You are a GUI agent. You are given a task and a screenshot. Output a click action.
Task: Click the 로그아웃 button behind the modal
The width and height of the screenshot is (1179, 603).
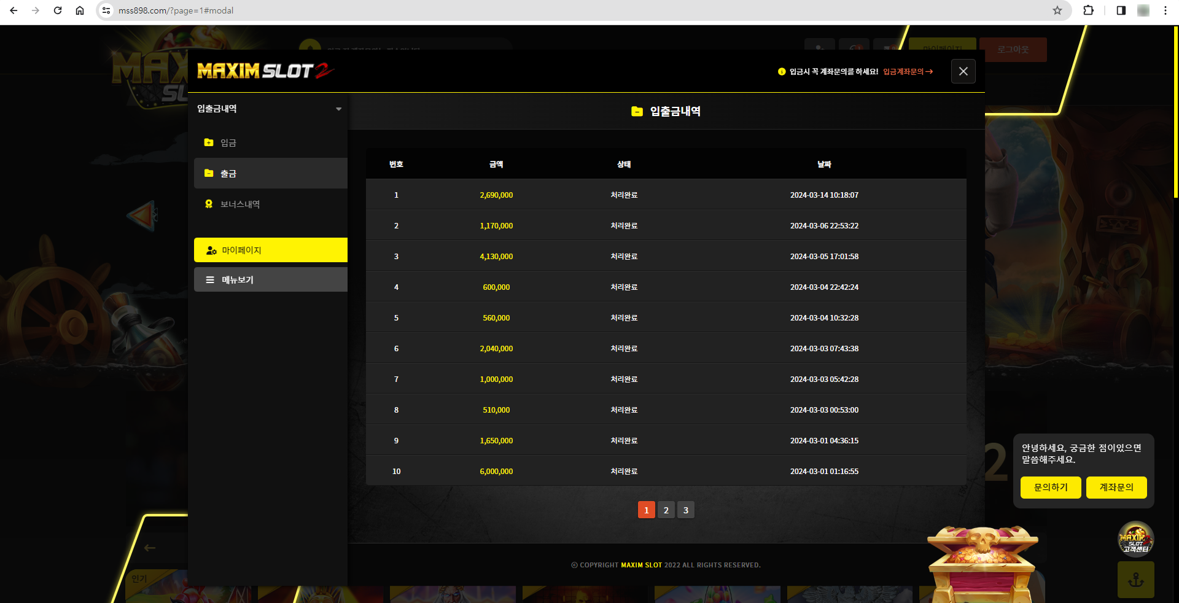(x=1013, y=50)
